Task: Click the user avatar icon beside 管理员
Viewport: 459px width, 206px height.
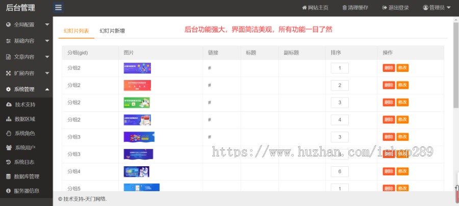Action: click(425, 8)
